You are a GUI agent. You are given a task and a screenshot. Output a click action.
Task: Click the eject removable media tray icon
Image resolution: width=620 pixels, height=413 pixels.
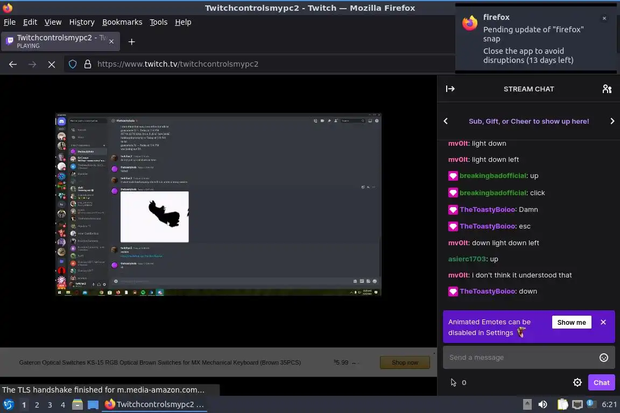tap(527, 404)
